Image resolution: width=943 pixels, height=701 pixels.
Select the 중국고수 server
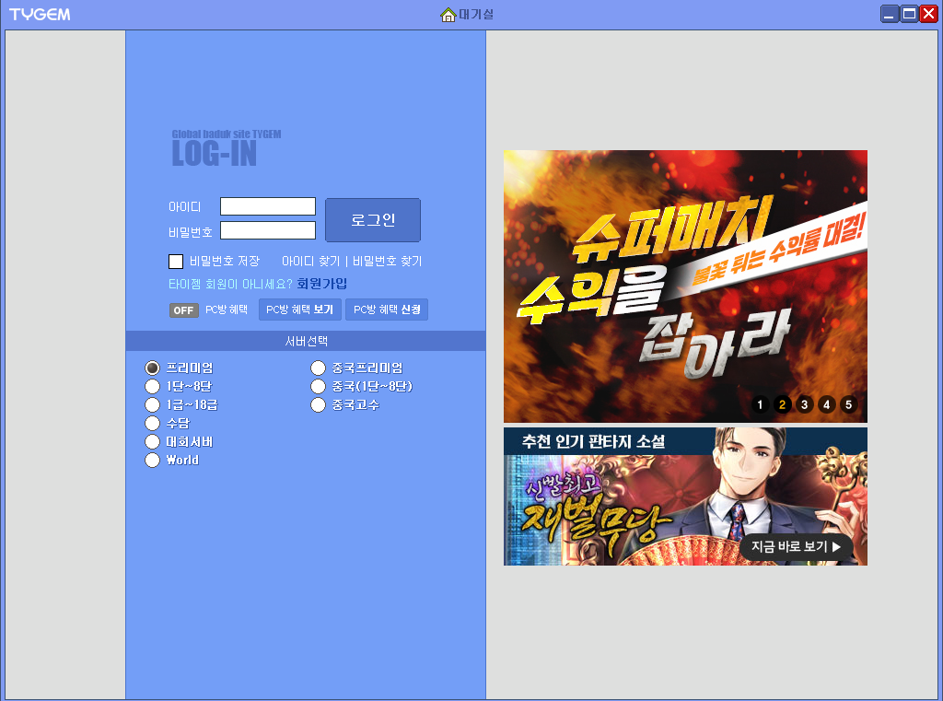click(x=318, y=404)
